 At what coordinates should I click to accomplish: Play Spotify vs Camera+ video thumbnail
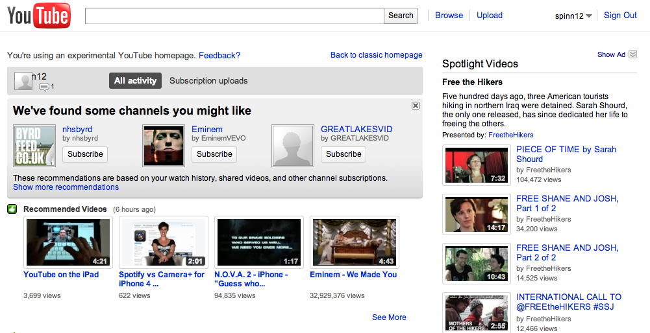(164, 242)
